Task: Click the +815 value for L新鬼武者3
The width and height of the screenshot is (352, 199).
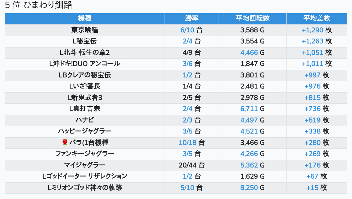Action: tap(312, 97)
